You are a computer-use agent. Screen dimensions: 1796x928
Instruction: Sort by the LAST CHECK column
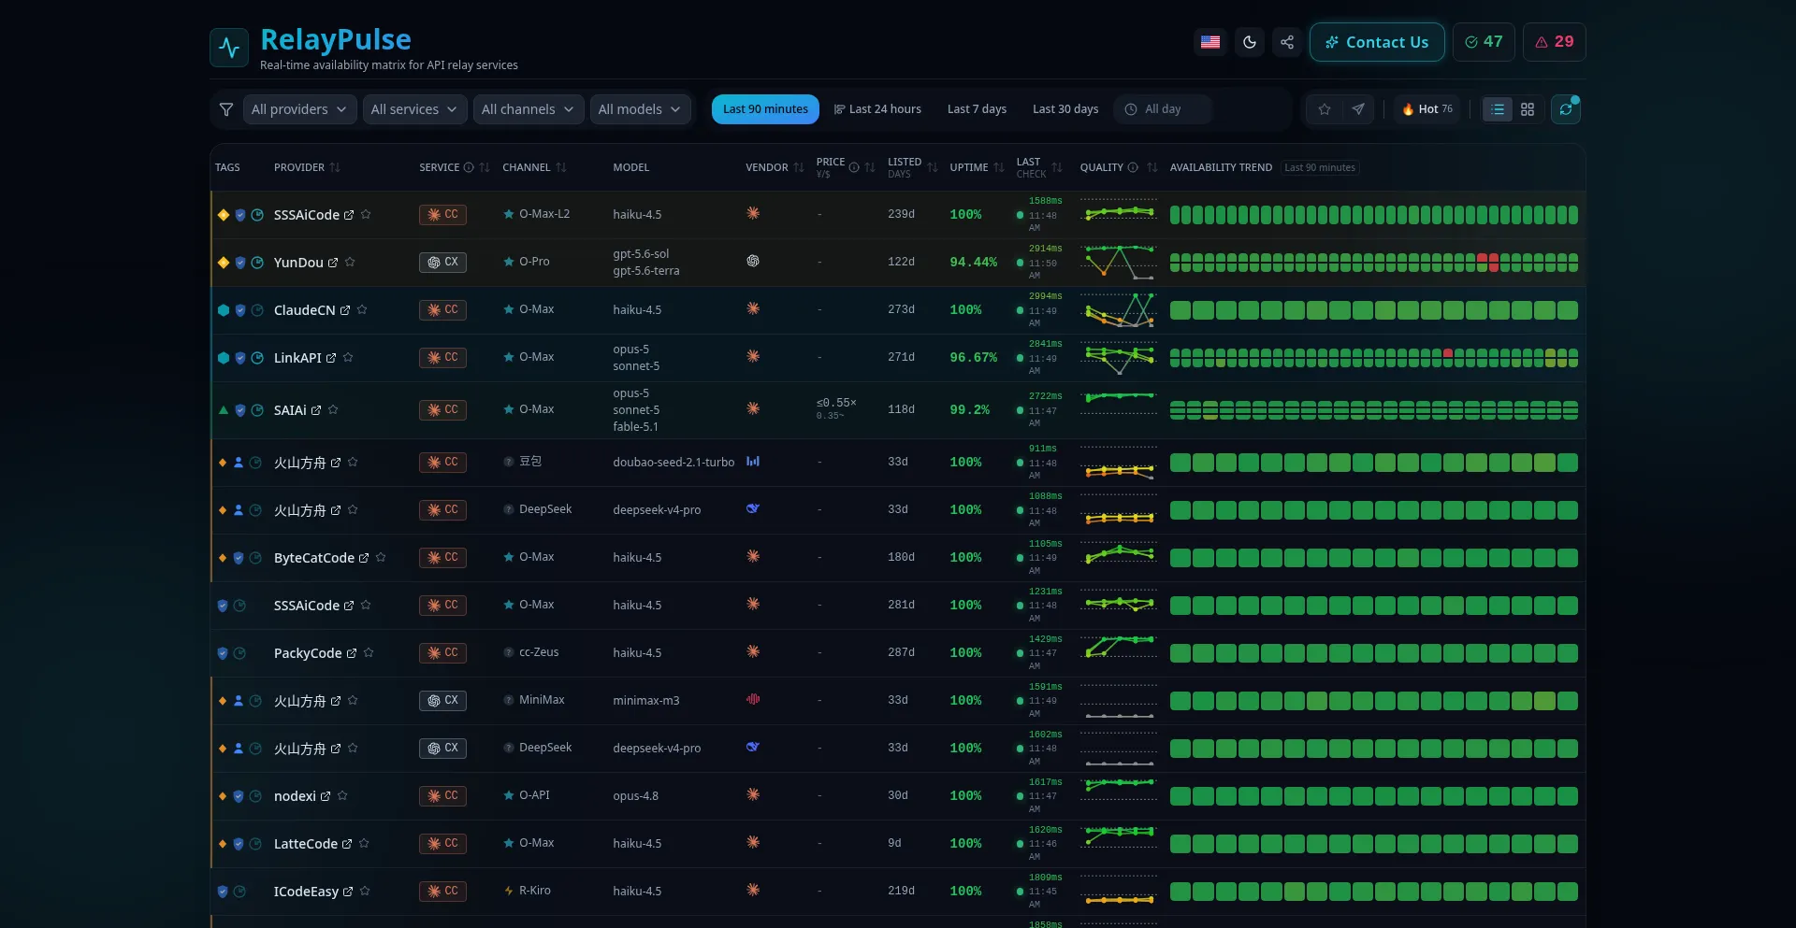coord(1039,167)
